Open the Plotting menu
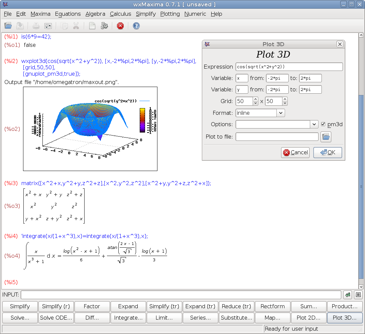Viewport: 365px width, 334px height. click(x=170, y=14)
